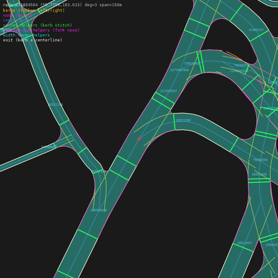Click road label 75866056

[260, 160]
